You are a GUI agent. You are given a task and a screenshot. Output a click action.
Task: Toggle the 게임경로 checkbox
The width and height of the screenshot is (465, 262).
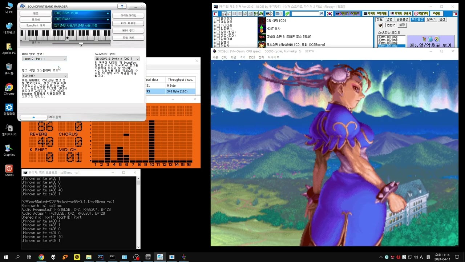tap(218, 22)
